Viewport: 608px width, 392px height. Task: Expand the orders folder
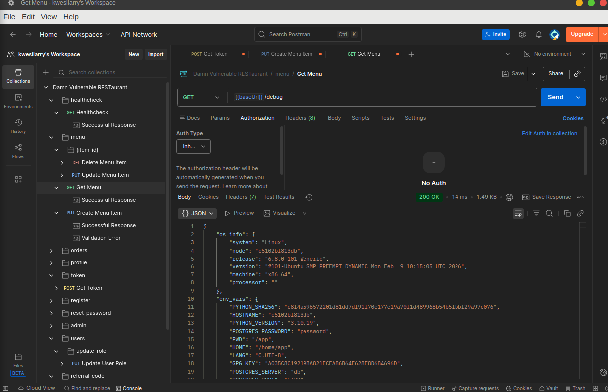coord(51,250)
